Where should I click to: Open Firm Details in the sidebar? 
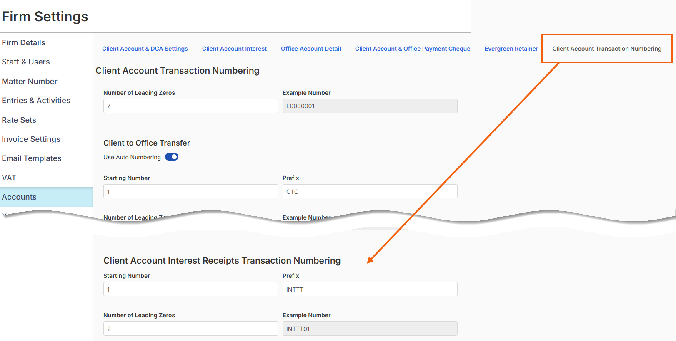(x=23, y=42)
